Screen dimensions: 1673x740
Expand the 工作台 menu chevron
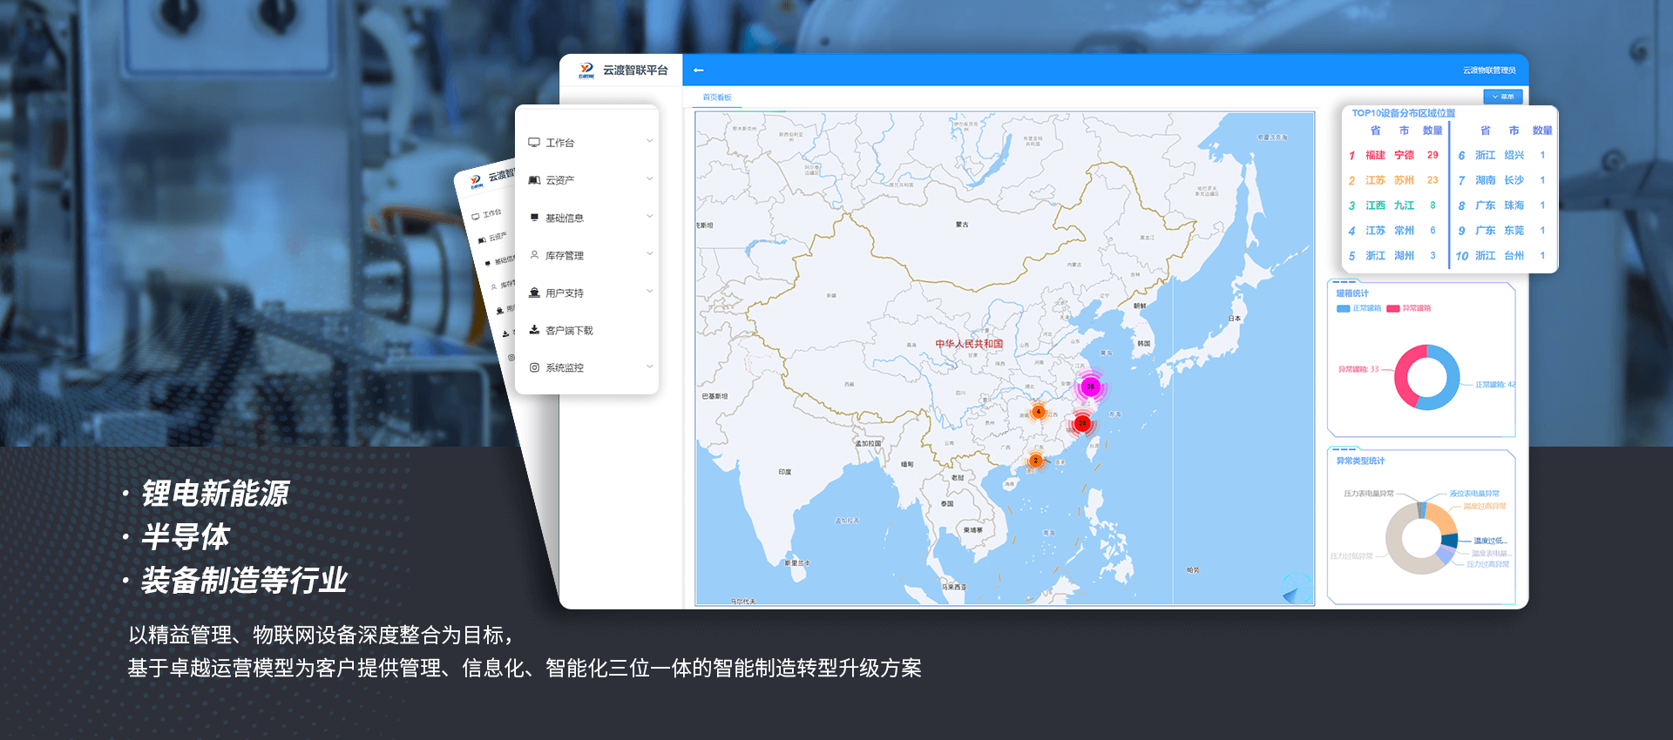point(649,141)
